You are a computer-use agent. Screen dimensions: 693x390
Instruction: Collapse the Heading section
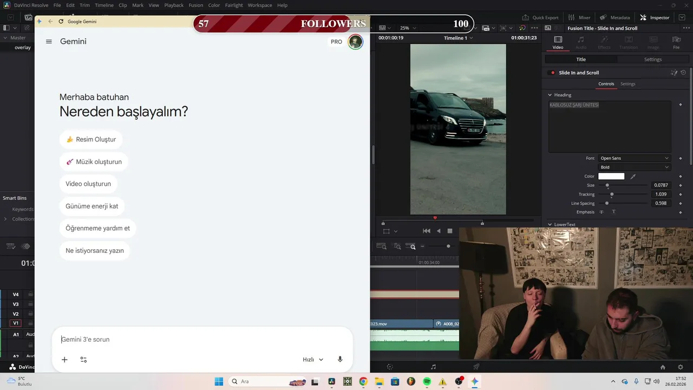click(550, 95)
